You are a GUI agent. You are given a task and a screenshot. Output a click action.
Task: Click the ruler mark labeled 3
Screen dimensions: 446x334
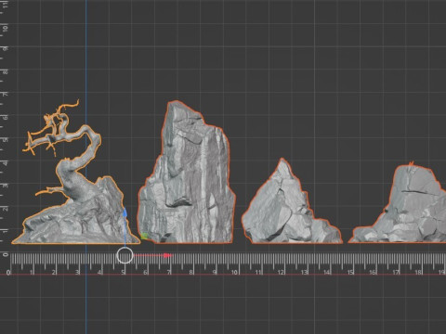[77, 273]
